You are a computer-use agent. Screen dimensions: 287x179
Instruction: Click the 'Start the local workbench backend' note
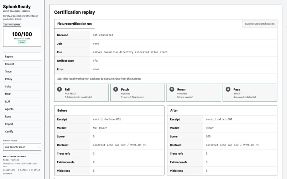(x=99, y=79)
